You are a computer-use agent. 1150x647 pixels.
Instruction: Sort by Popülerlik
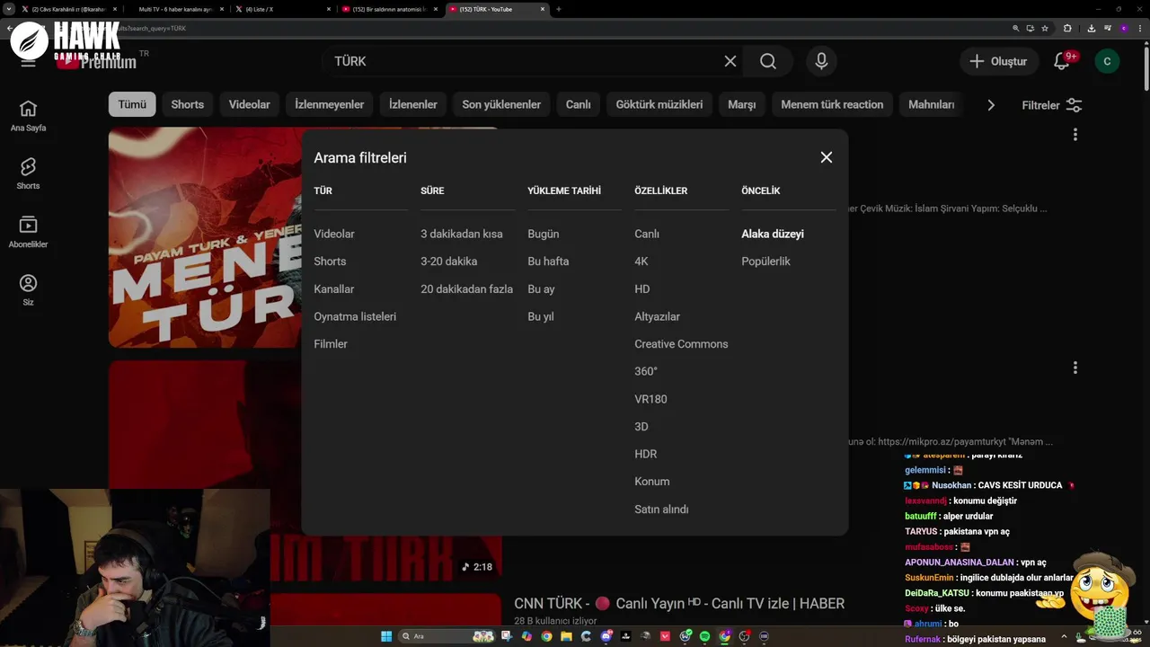[x=765, y=261]
